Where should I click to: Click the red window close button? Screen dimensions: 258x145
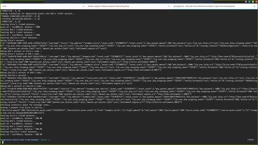click(256, 2)
